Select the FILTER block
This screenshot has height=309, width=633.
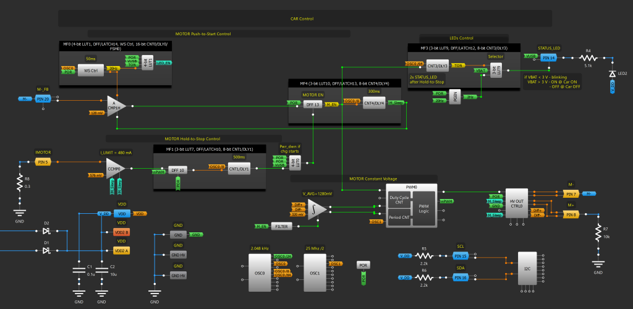tap(281, 227)
